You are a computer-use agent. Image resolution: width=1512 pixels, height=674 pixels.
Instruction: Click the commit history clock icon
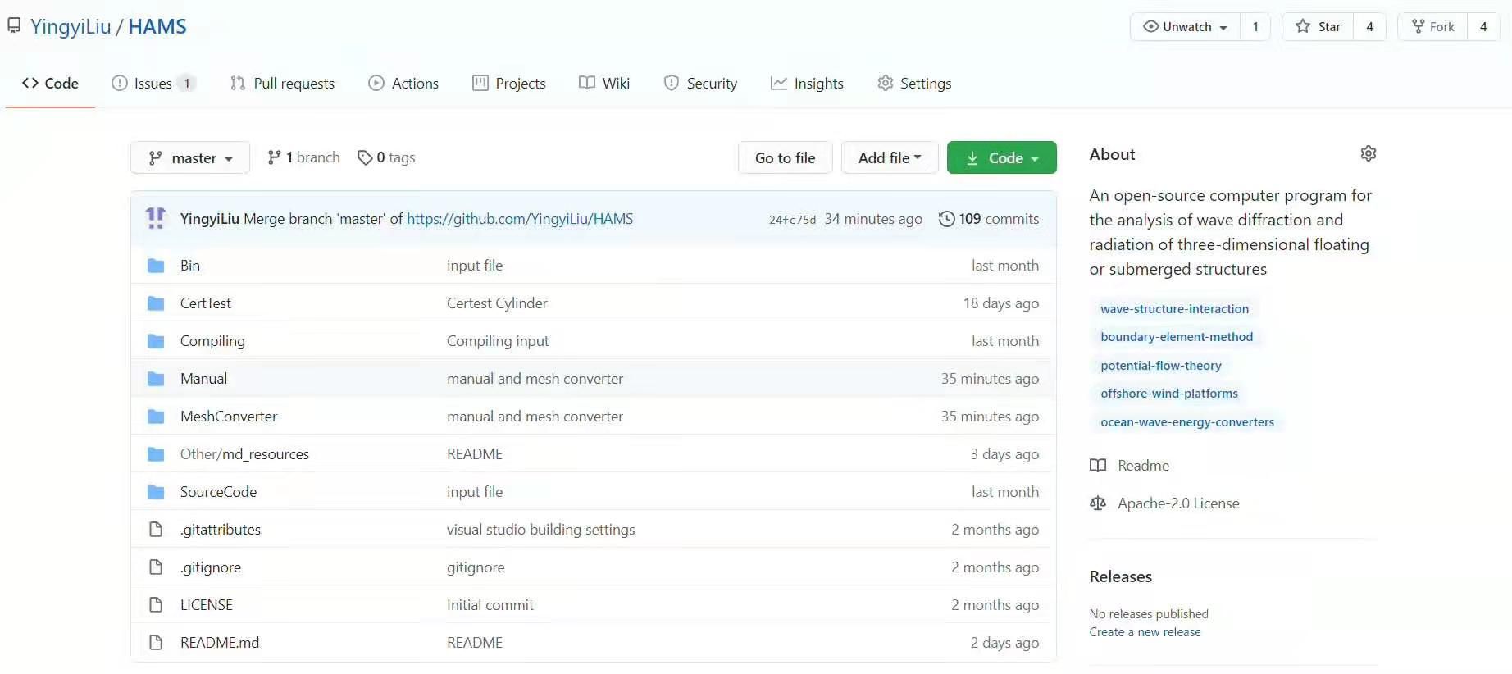click(946, 219)
